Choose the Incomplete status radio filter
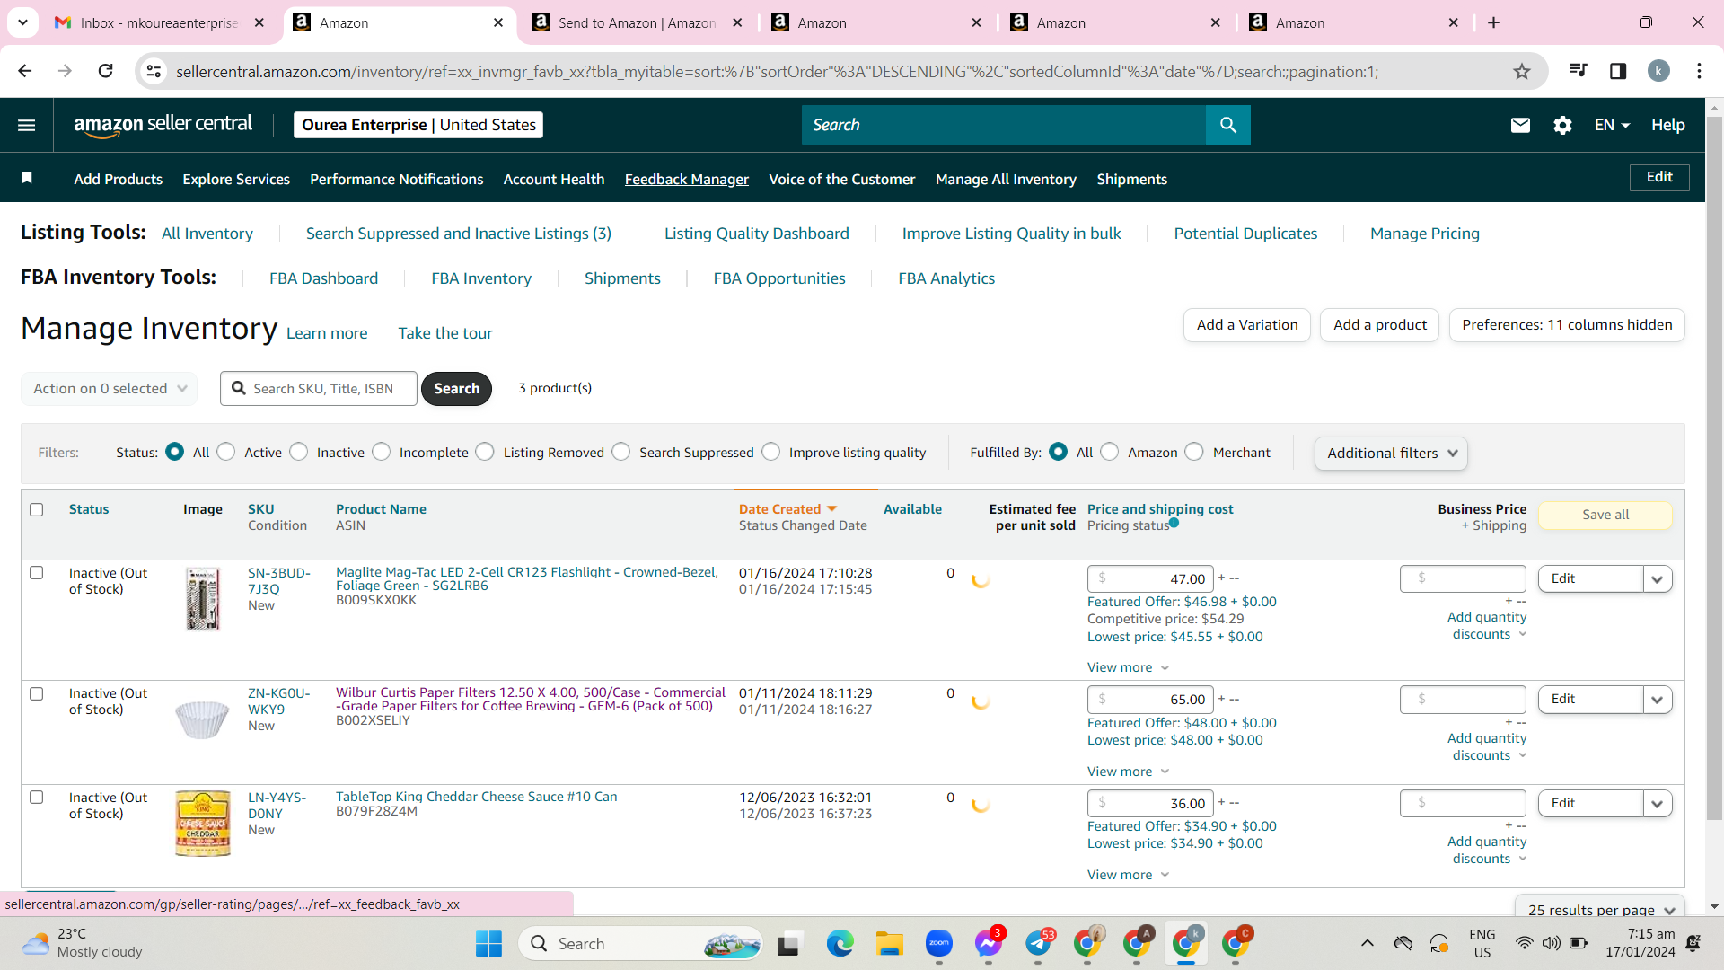Screen dimensions: 1724x970 (x=382, y=452)
